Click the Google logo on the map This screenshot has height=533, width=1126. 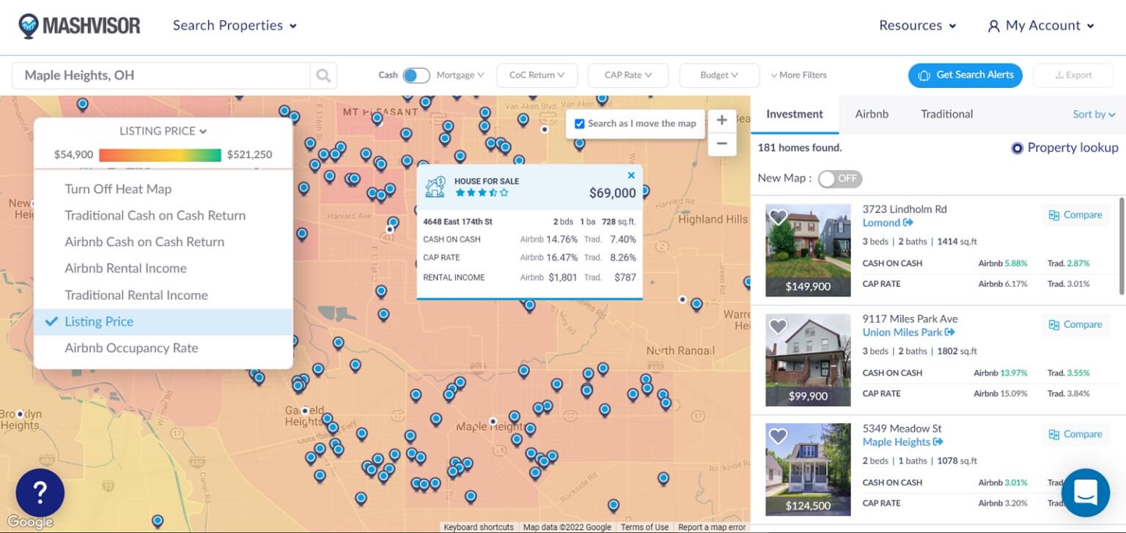30,522
